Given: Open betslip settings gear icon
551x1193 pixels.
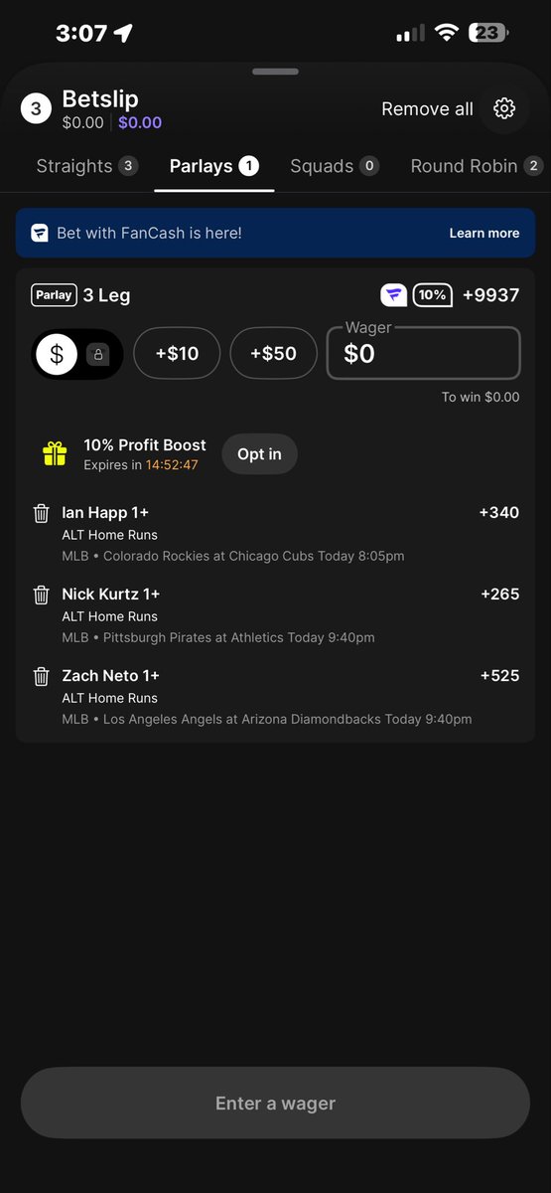Looking at the screenshot, I should pyautogui.click(x=504, y=108).
